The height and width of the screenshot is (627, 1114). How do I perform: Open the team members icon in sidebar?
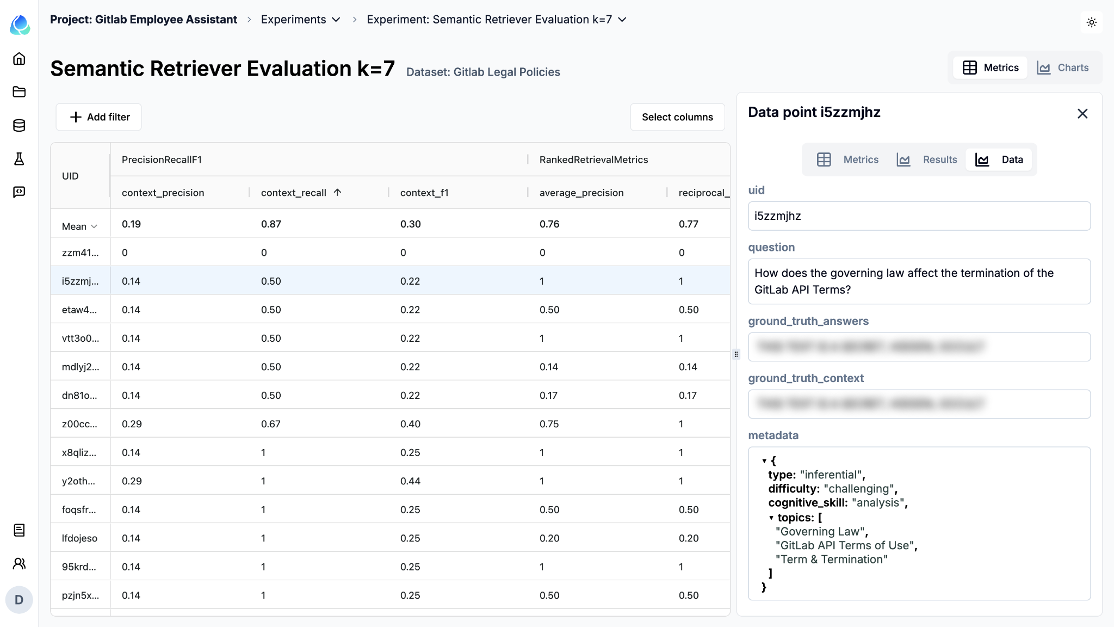pyautogui.click(x=19, y=563)
